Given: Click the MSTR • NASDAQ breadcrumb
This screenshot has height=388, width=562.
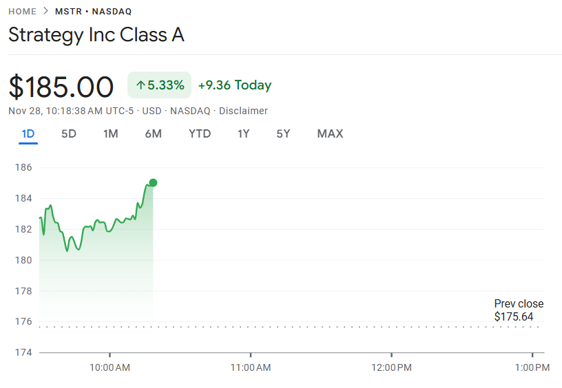Looking at the screenshot, I should click(93, 12).
